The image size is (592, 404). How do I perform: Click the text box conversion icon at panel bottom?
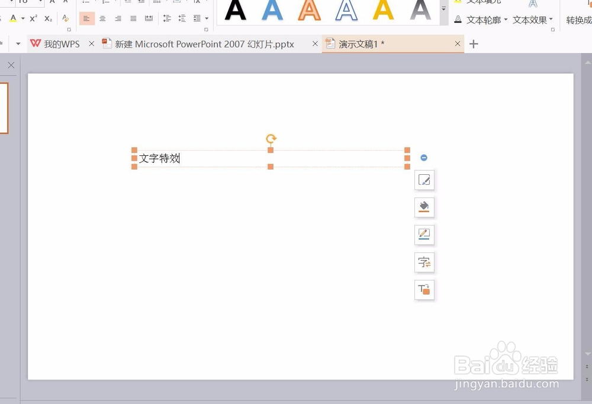424,289
